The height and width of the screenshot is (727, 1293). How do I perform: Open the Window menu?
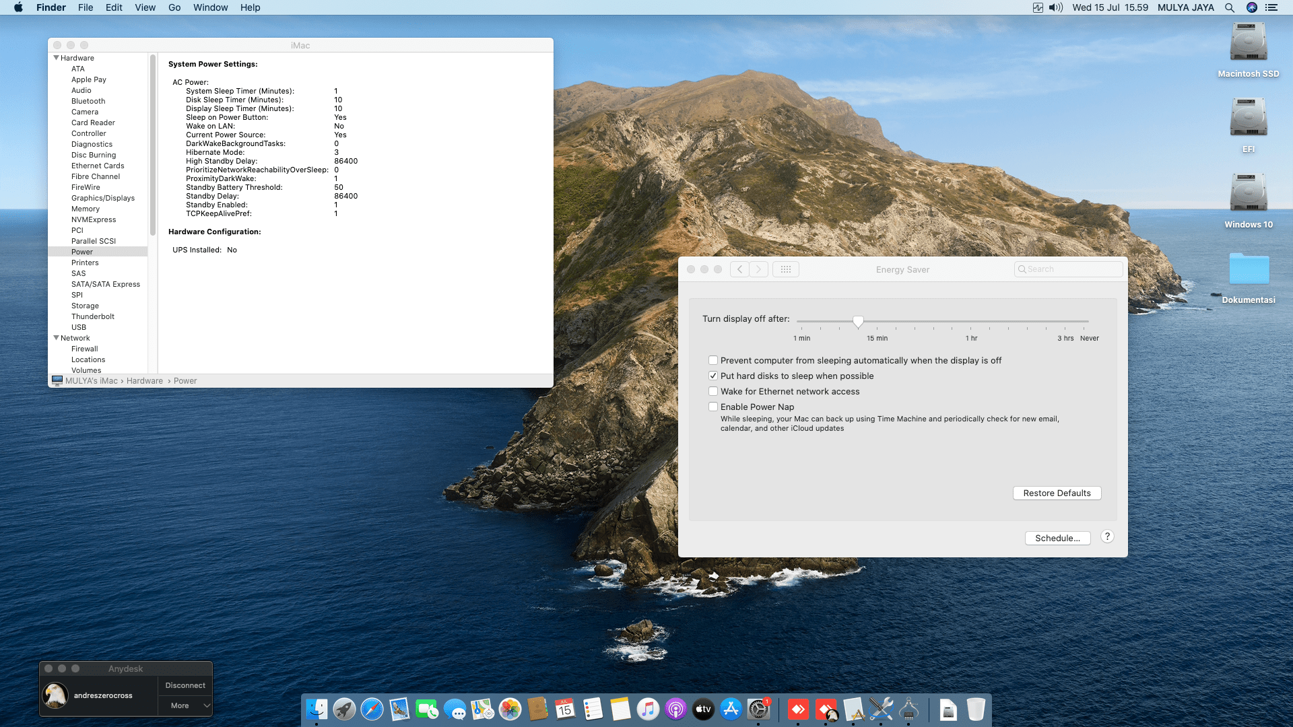point(210,7)
